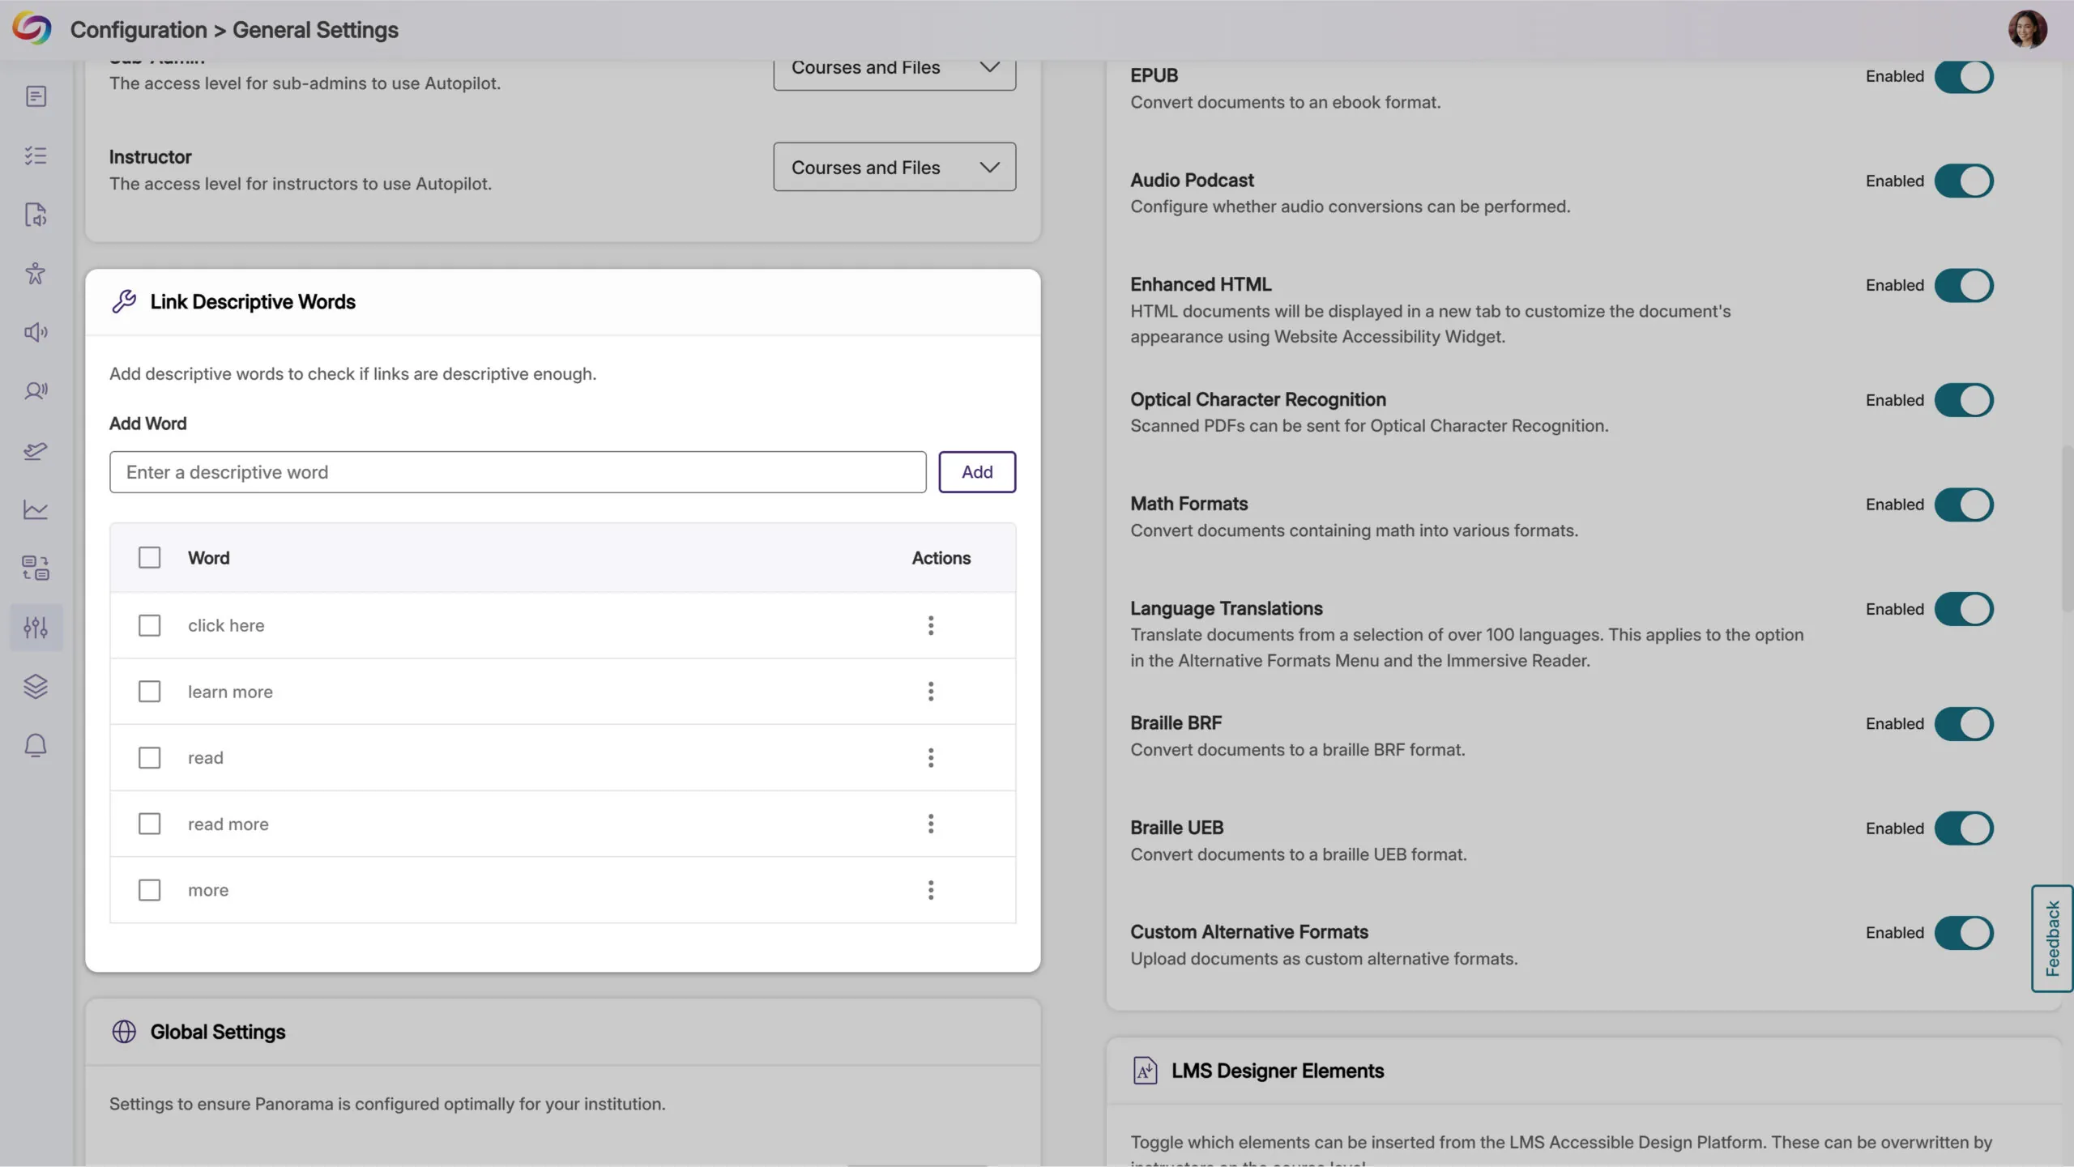The width and height of the screenshot is (2074, 1167).
Task: Open the layers stack sidebar icon
Action: tap(36, 686)
